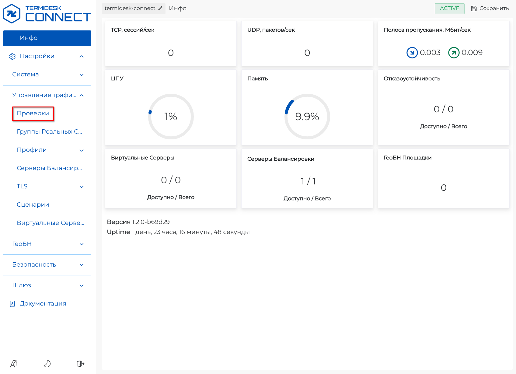Change the interface language with the translate icon
The image size is (516, 374).
pos(14,364)
